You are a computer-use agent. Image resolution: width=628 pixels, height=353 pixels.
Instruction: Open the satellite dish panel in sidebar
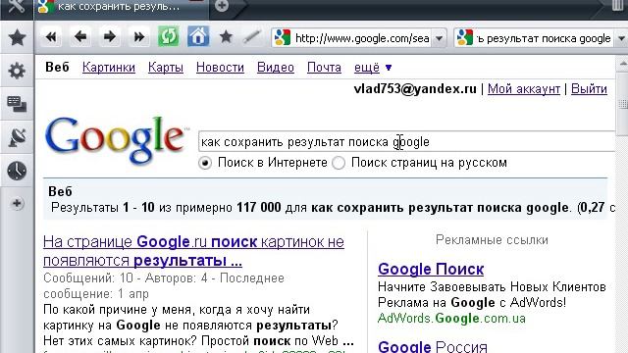tap(17, 137)
